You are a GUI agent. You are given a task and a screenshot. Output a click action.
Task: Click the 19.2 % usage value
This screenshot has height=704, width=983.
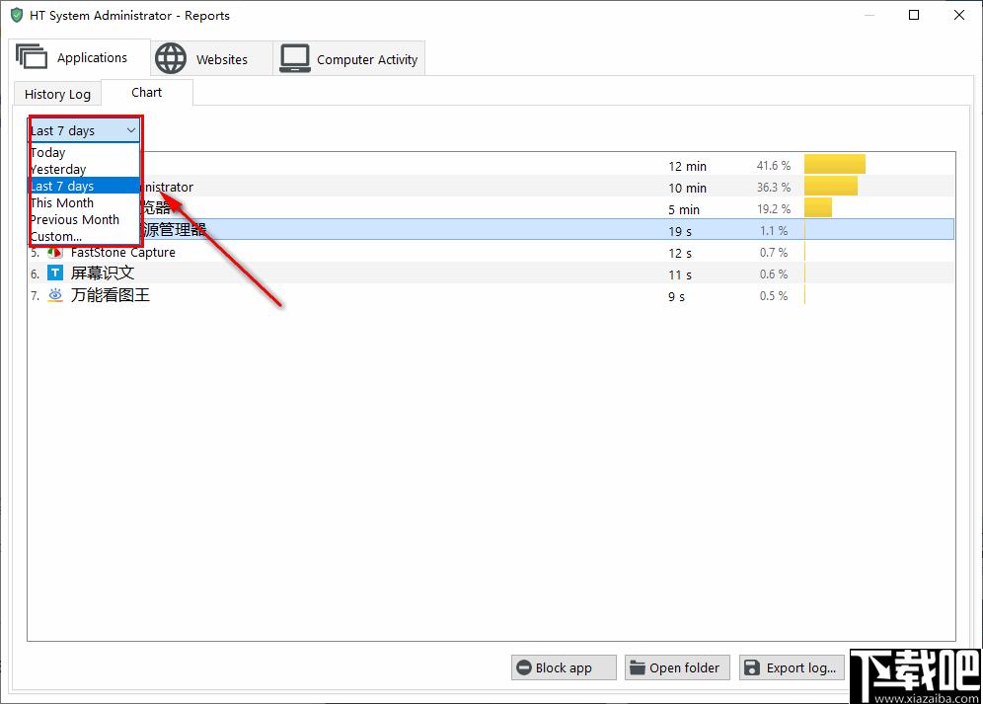(774, 209)
